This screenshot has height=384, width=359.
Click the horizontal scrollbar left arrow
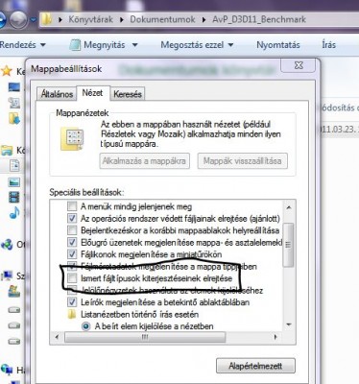point(57,337)
